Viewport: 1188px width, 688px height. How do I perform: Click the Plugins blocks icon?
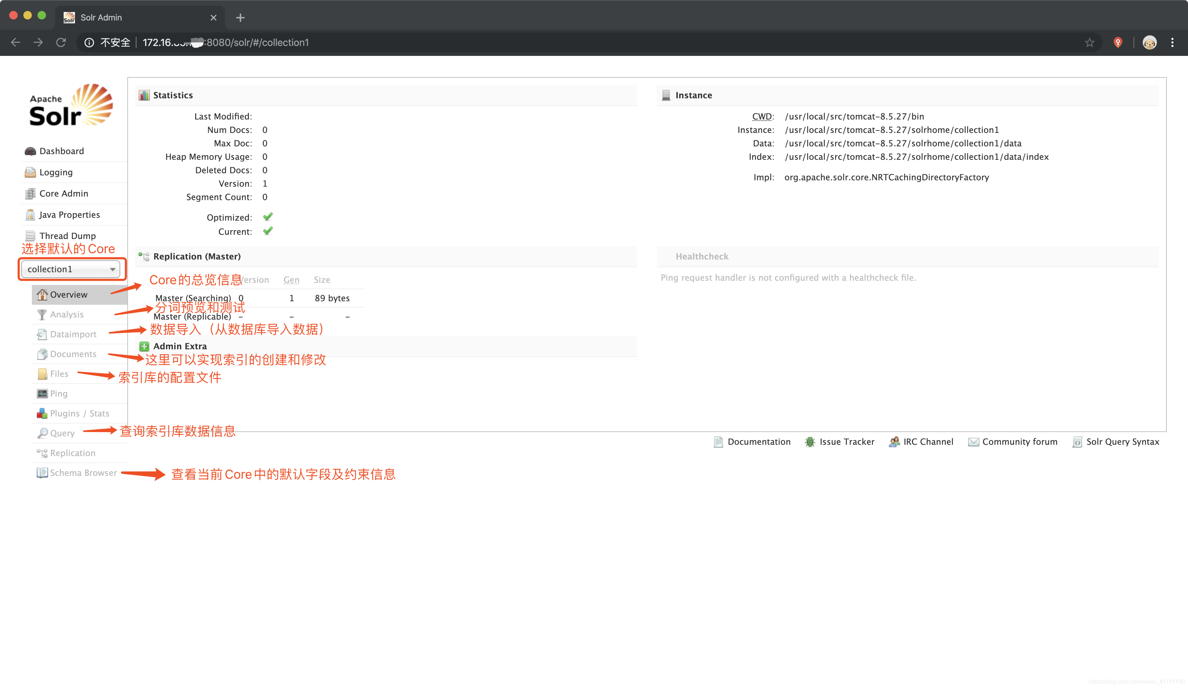[x=42, y=414]
